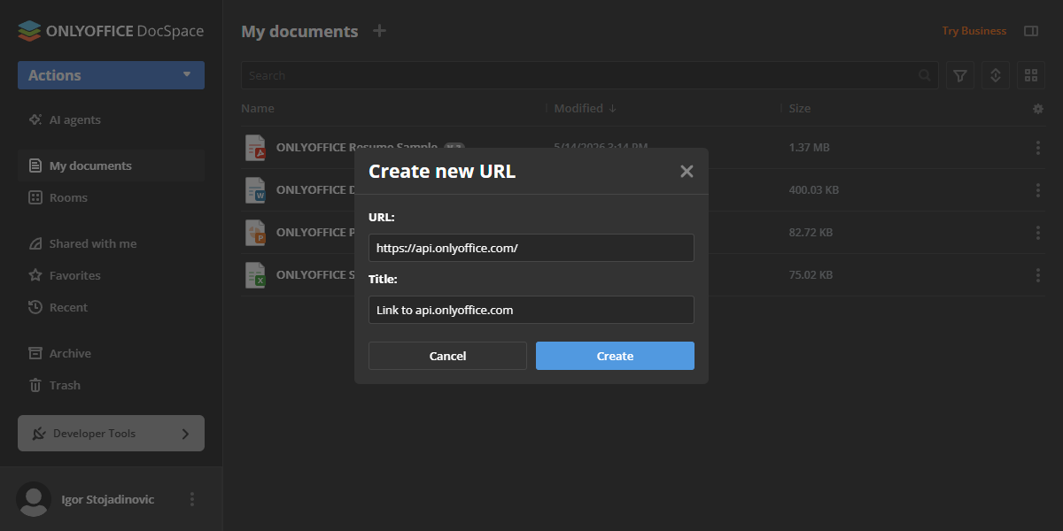Viewport: 1063px width, 531px height.
Task: Click the spreadsheet file icon
Action: [255, 275]
